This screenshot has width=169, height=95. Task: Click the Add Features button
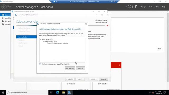(70, 68)
